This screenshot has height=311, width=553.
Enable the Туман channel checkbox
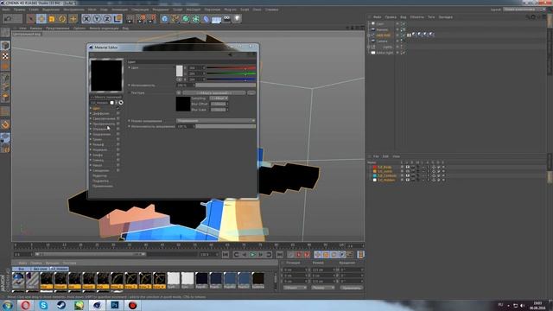click(118, 139)
